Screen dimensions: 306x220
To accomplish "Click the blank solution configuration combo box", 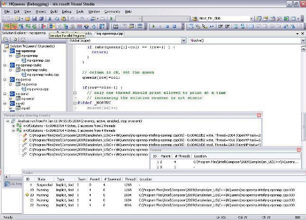I will (129, 18).
